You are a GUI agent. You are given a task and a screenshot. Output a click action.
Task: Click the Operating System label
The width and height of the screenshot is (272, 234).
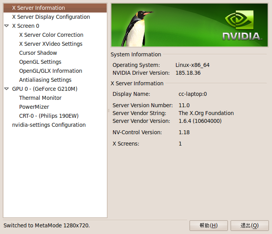click(136, 65)
